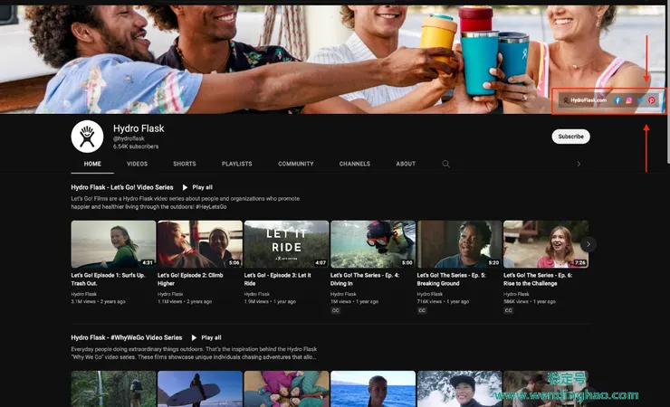Open the #WhyWeGo surfboard carrier thumbnail
This screenshot has width=670, height=407.
tap(200, 389)
